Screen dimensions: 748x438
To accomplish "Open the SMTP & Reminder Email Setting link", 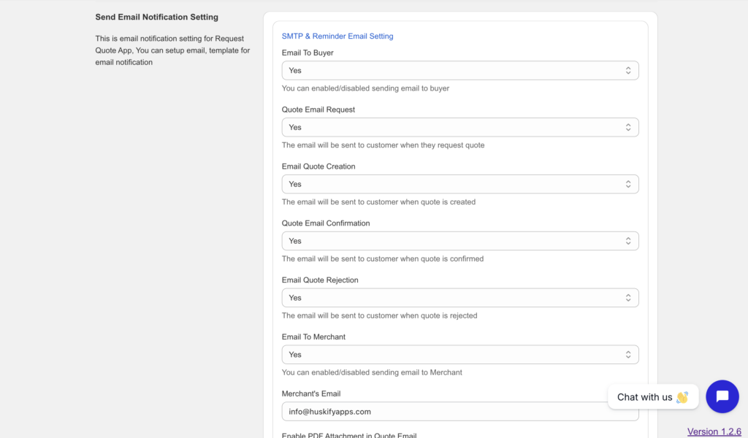I will [337, 36].
